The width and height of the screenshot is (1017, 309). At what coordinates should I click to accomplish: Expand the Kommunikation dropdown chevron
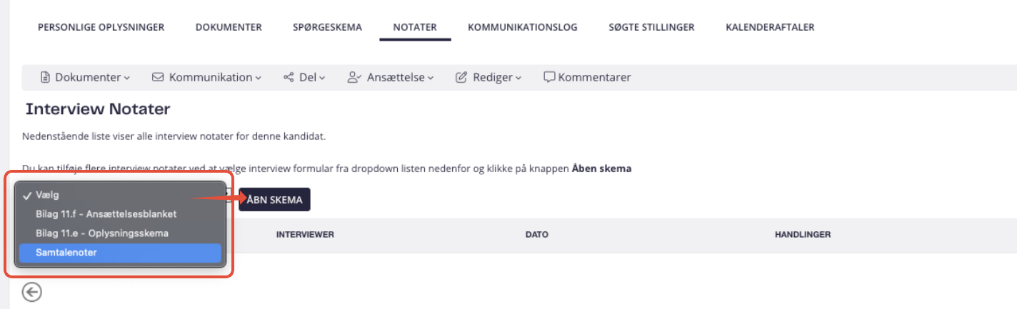tap(259, 78)
